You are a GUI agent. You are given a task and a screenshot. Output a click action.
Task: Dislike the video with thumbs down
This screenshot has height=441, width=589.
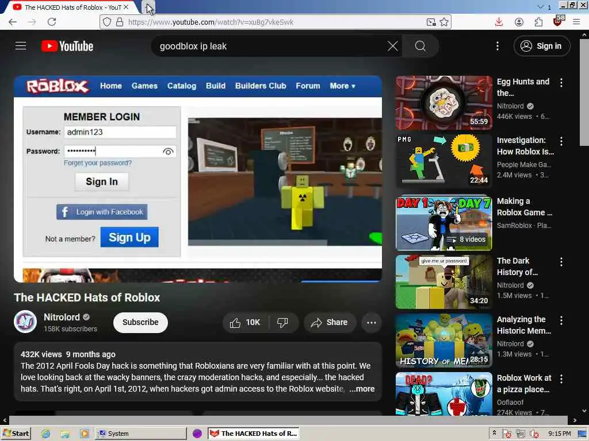283,323
